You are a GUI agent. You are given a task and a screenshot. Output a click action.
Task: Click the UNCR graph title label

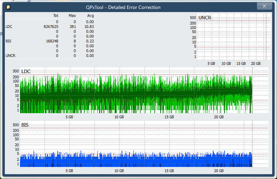coord(205,18)
